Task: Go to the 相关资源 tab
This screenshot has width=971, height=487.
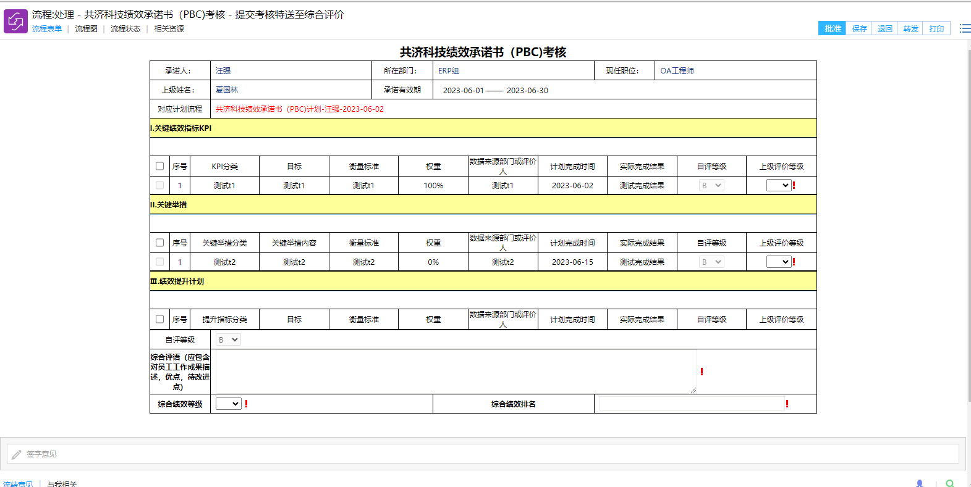Action: pyautogui.click(x=169, y=29)
